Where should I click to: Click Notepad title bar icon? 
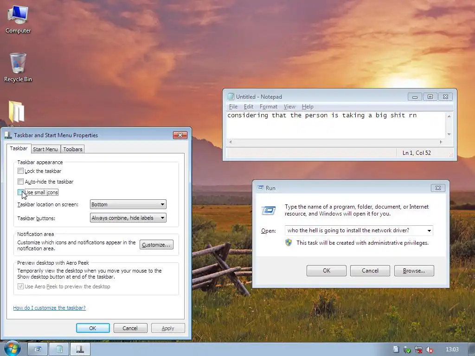231,96
